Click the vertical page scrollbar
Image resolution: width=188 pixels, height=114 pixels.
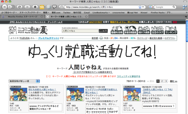tap(187, 31)
